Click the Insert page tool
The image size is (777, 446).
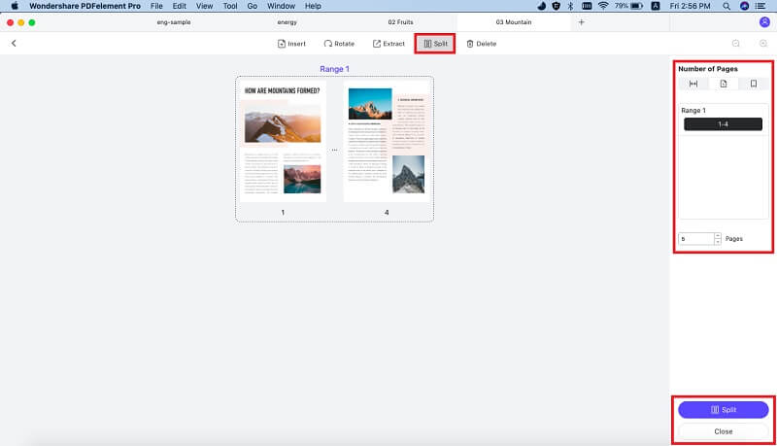291,44
